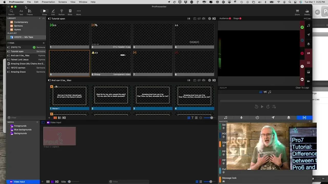Open the More toolbar menu

click(x=78, y=12)
